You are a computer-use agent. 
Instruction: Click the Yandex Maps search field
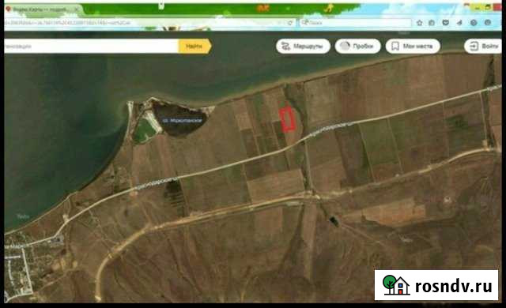coord(91,47)
